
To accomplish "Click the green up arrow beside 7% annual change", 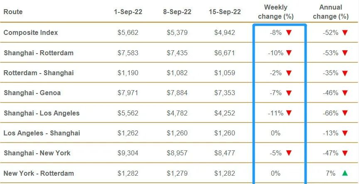I will (344, 173).
